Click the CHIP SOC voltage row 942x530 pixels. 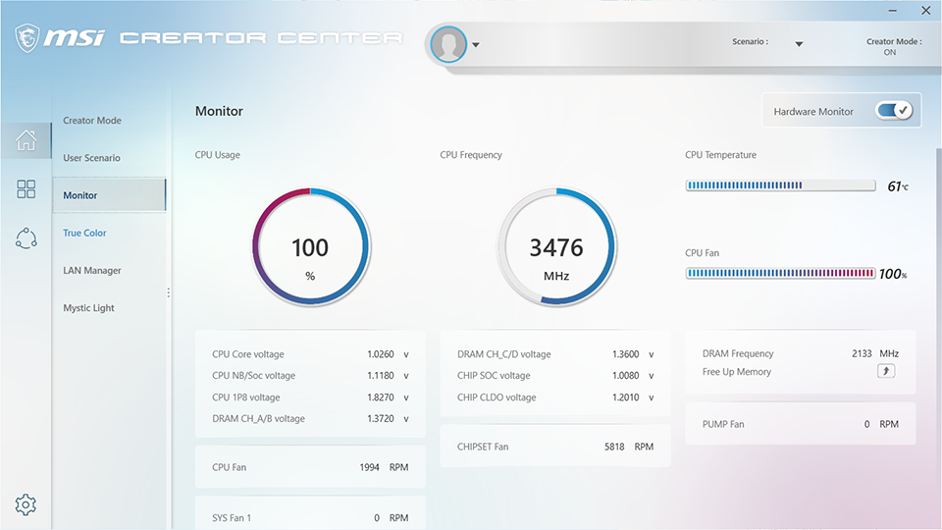pos(555,376)
